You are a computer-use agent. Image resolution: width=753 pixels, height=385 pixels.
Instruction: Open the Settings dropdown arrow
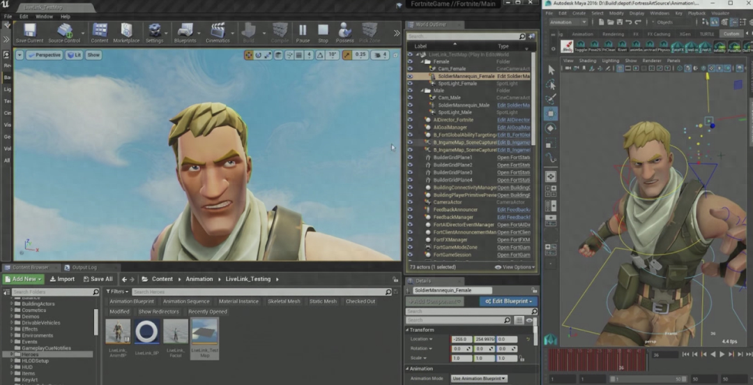(x=167, y=33)
